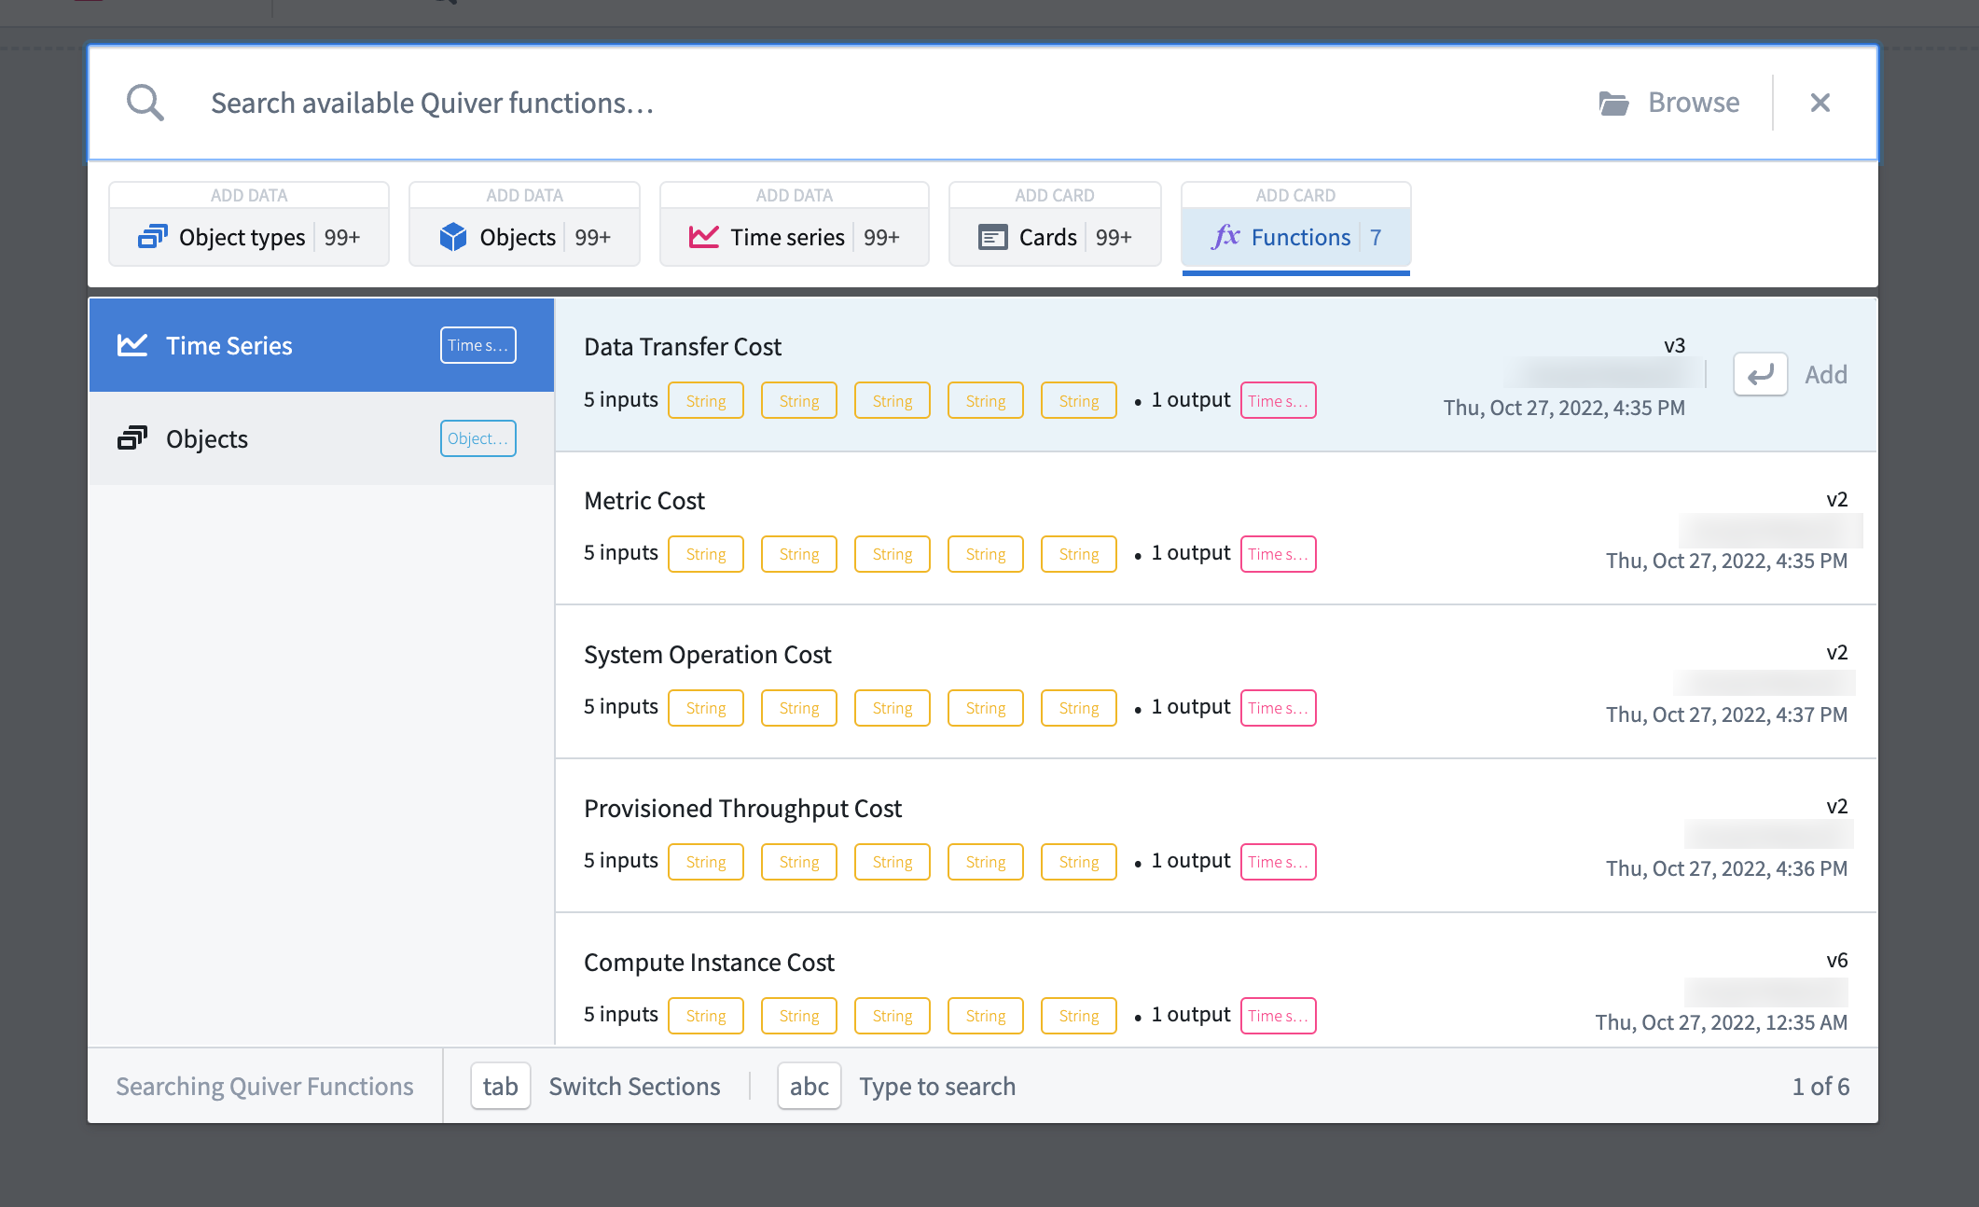Select the Objects stacked icon in sidebar

click(132, 438)
